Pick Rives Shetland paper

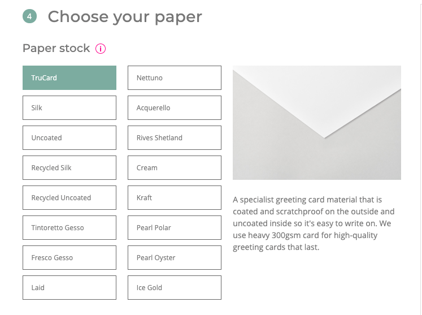(175, 137)
